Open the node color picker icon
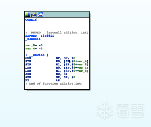151x127 pixels. click(x=28, y=14)
